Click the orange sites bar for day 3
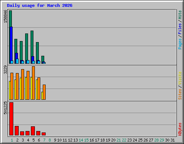 (x=23, y=84)
